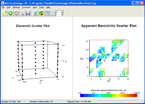
Task: Click the 'Measured Apparent Resistivity (ohm-m)' label
Action: click(x=108, y=90)
